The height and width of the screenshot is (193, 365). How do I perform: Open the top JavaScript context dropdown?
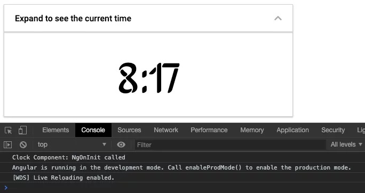(72, 144)
